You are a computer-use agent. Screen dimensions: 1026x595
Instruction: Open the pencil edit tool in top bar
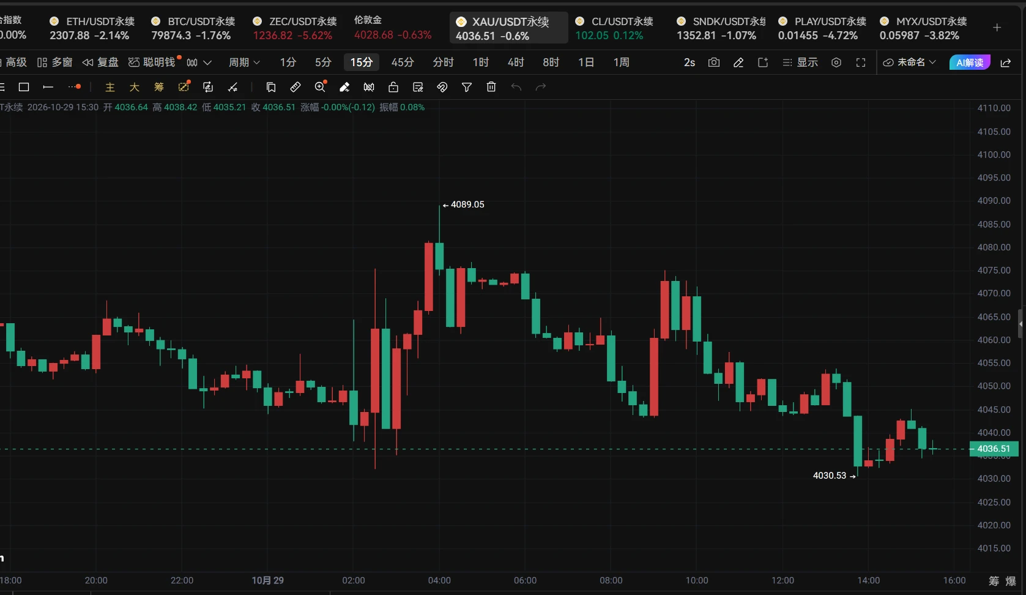tap(738, 62)
